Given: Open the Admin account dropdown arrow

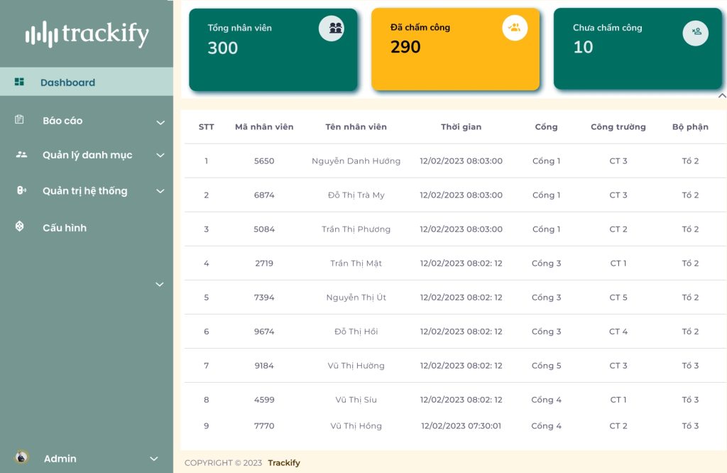Looking at the screenshot, I should [x=154, y=459].
